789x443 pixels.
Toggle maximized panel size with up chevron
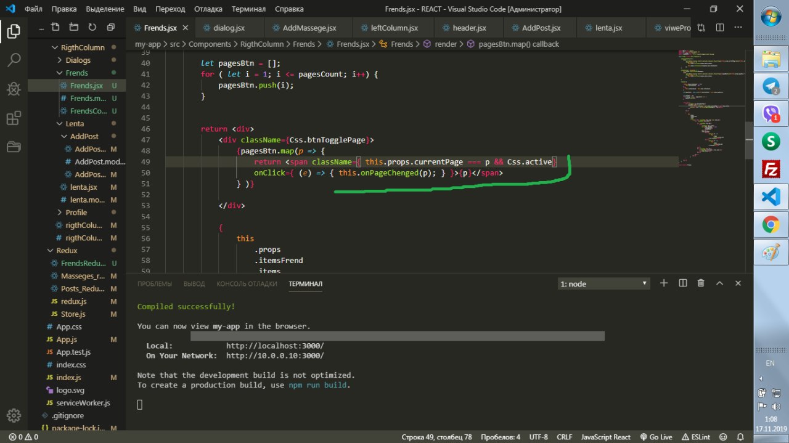point(719,283)
